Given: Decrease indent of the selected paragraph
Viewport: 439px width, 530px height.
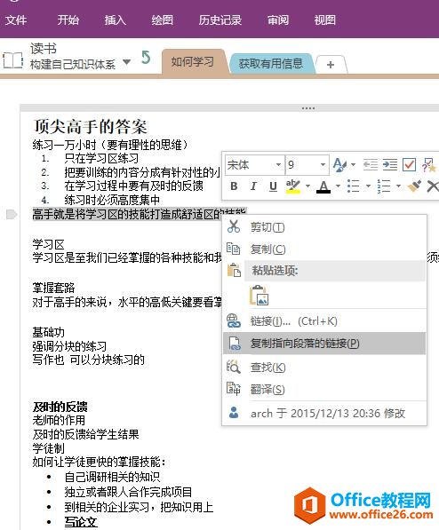Looking at the screenshot, I should tap(371, 165).
